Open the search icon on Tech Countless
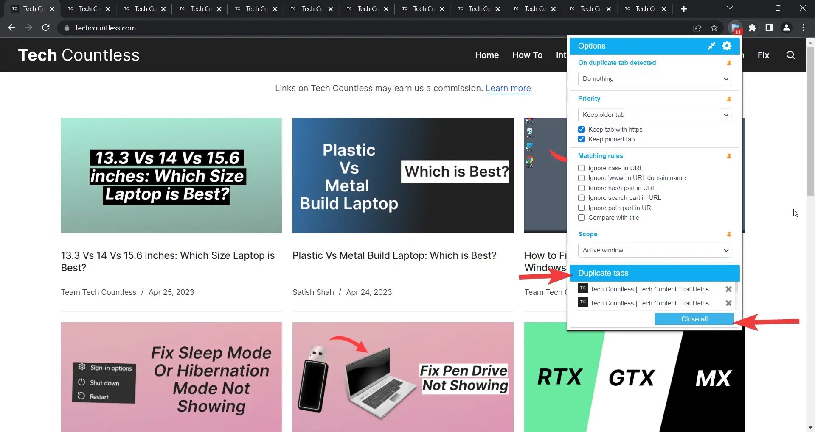The width and height of the screenshot is (815, 432). coord(790,55)
